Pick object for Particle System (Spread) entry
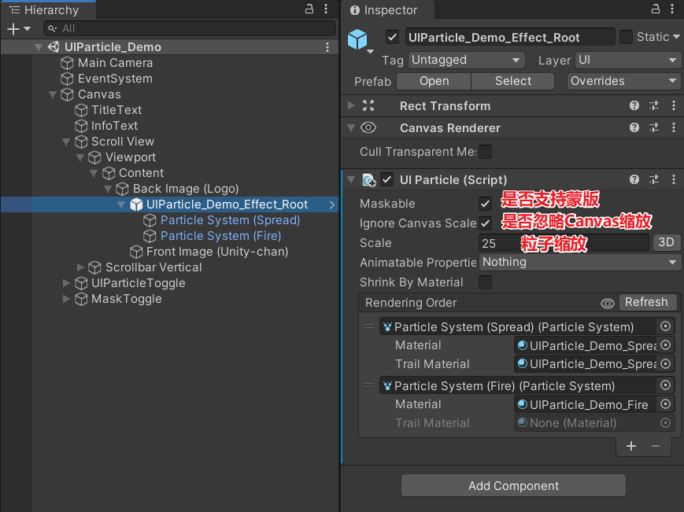 (665, 326)
